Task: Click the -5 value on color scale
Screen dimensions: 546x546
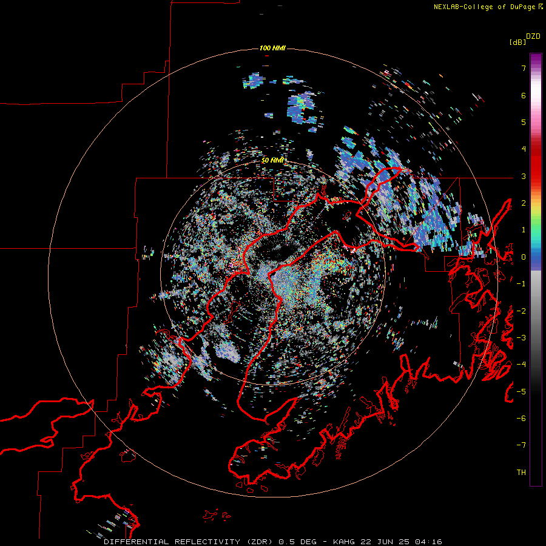Action: pyautogui.click(x=521, y=392)
